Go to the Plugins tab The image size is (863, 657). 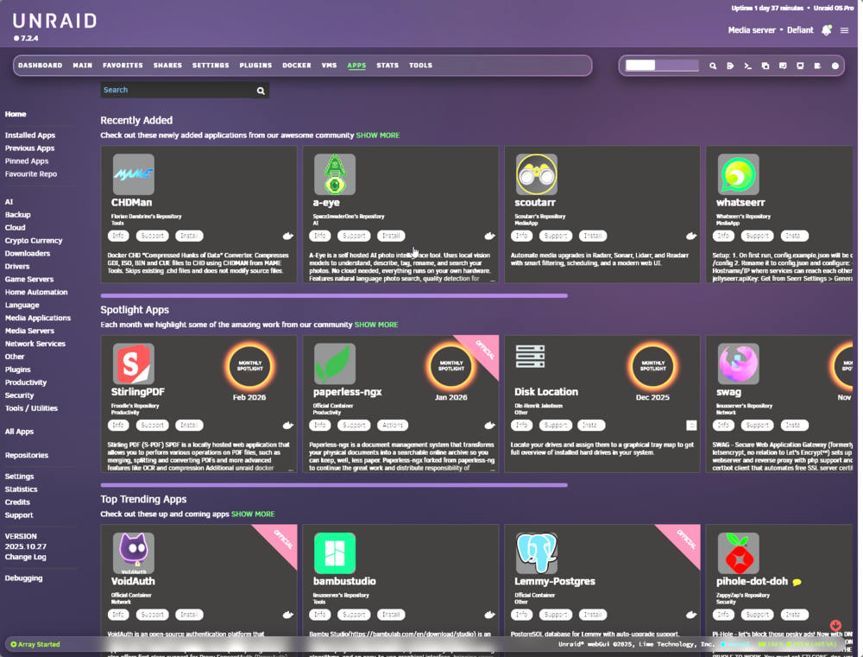pyautogui.click(x=255, y=66)
